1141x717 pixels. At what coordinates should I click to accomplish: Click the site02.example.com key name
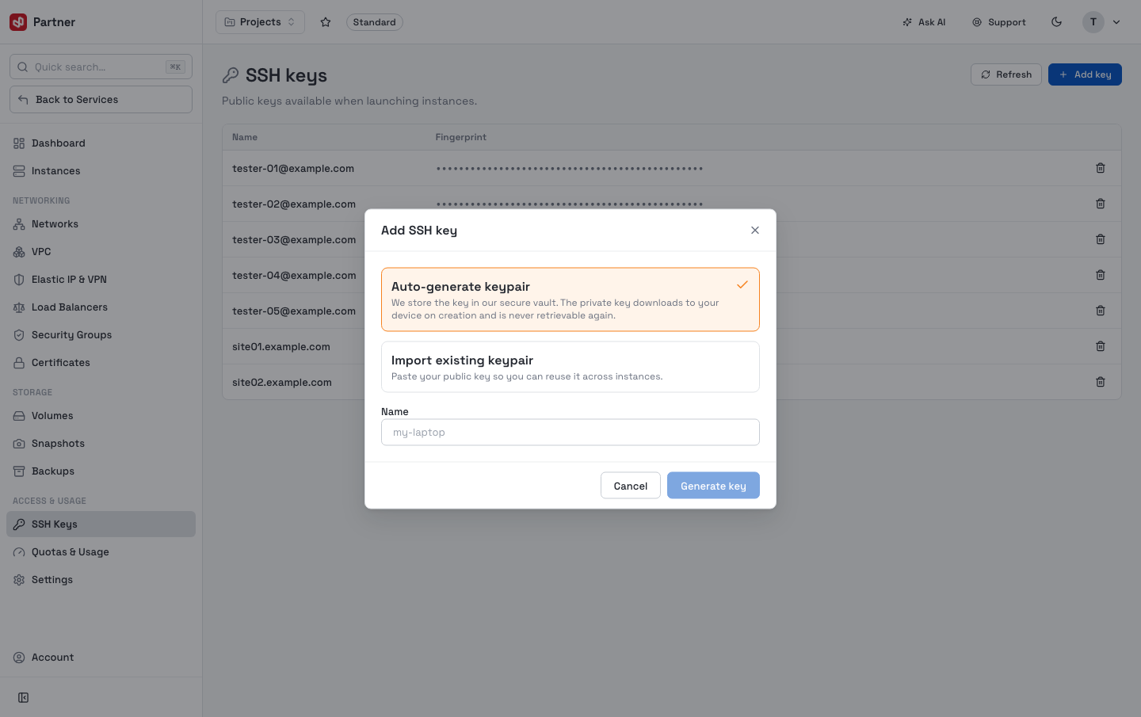(282, 383)
